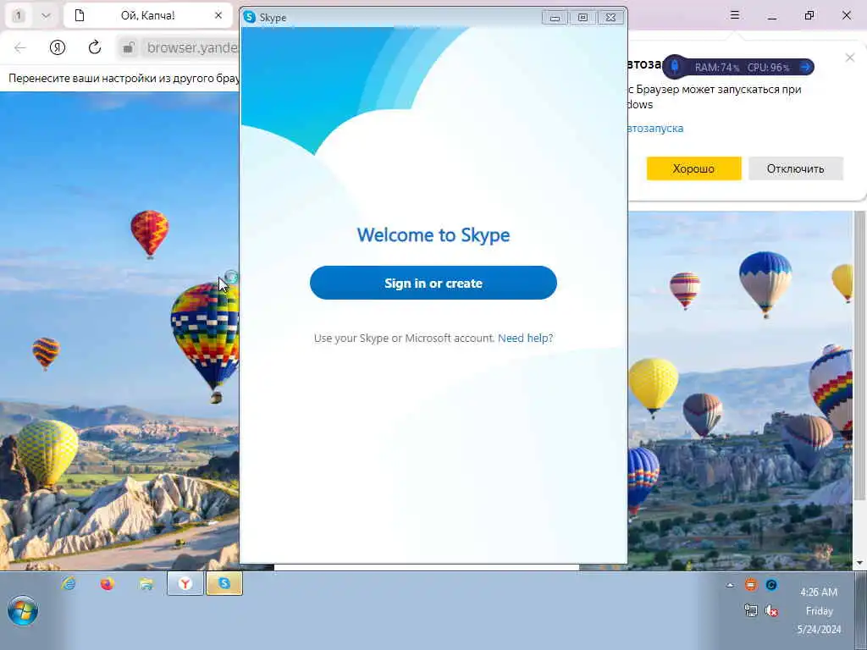The image size is (867, 650).
Task: Select the Ой, Капча! browser tab
Action: [147, 15]
